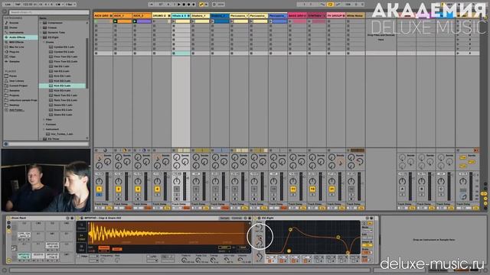Image resolution: width=490 pixels, height=275 pixels.
Task: Open the Drums category in browser
Action: [x=13, y=27]
